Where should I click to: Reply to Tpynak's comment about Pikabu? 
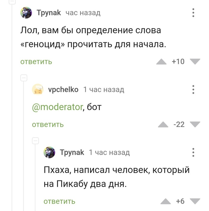(59, 201)
